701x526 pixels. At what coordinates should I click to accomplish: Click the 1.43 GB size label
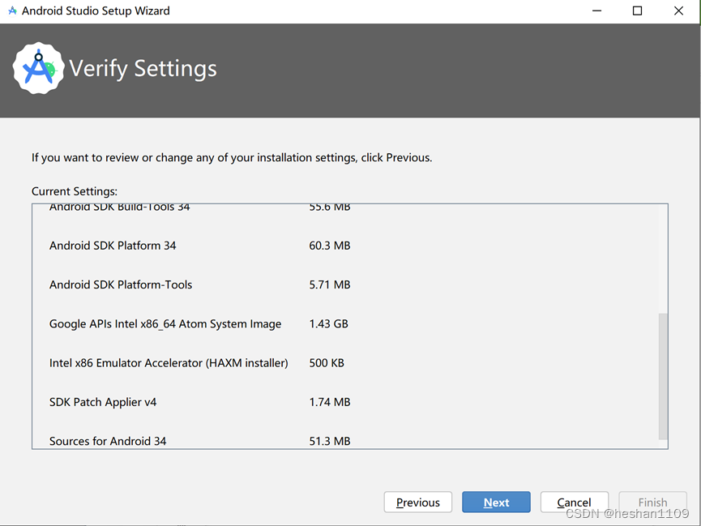click(x=328, y=323)
